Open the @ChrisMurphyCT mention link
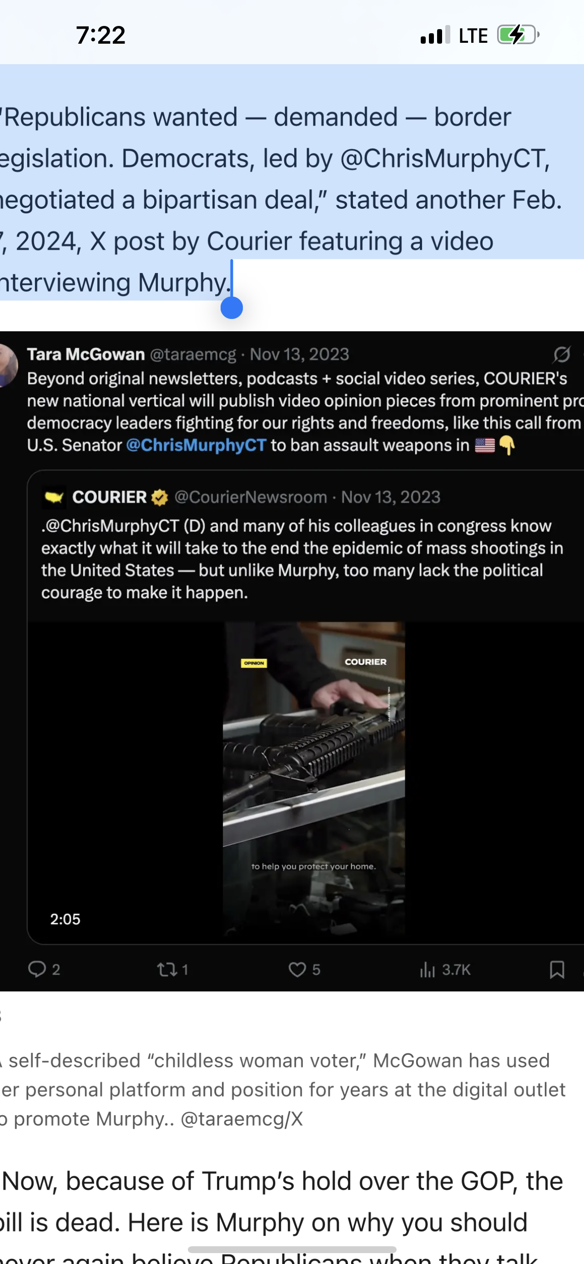 coord(196,445)
